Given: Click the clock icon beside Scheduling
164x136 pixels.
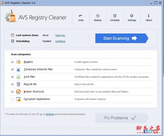Looking at the screenshot, I should 13,41.
